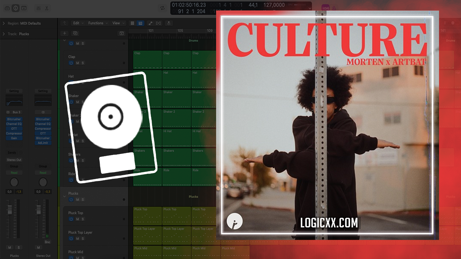Open Read automation mode on Stereo Out strip

point(43,173)
